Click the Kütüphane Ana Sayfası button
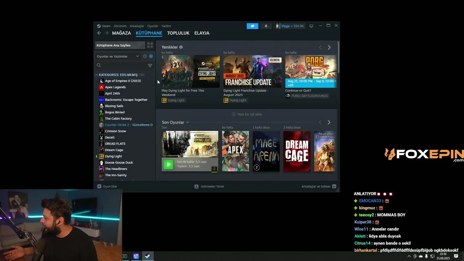Screen dimensions: 464x261 [x=120, y=45]
